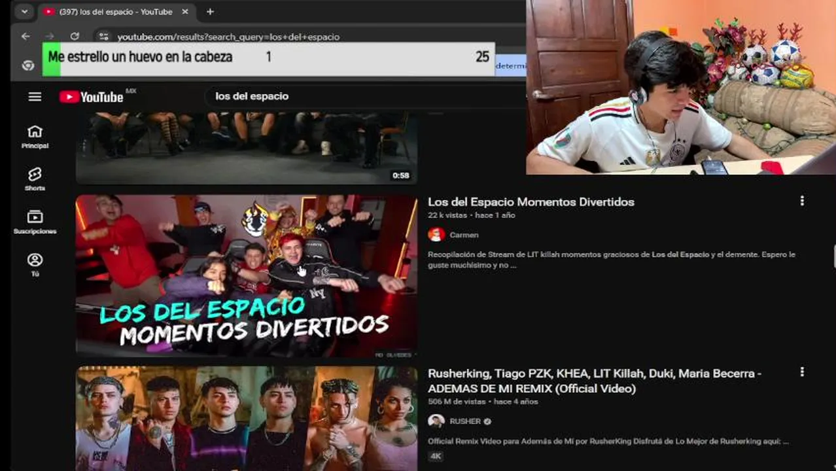
Task: Reload the page with refresh icon
Action: (x=75, y=37)
